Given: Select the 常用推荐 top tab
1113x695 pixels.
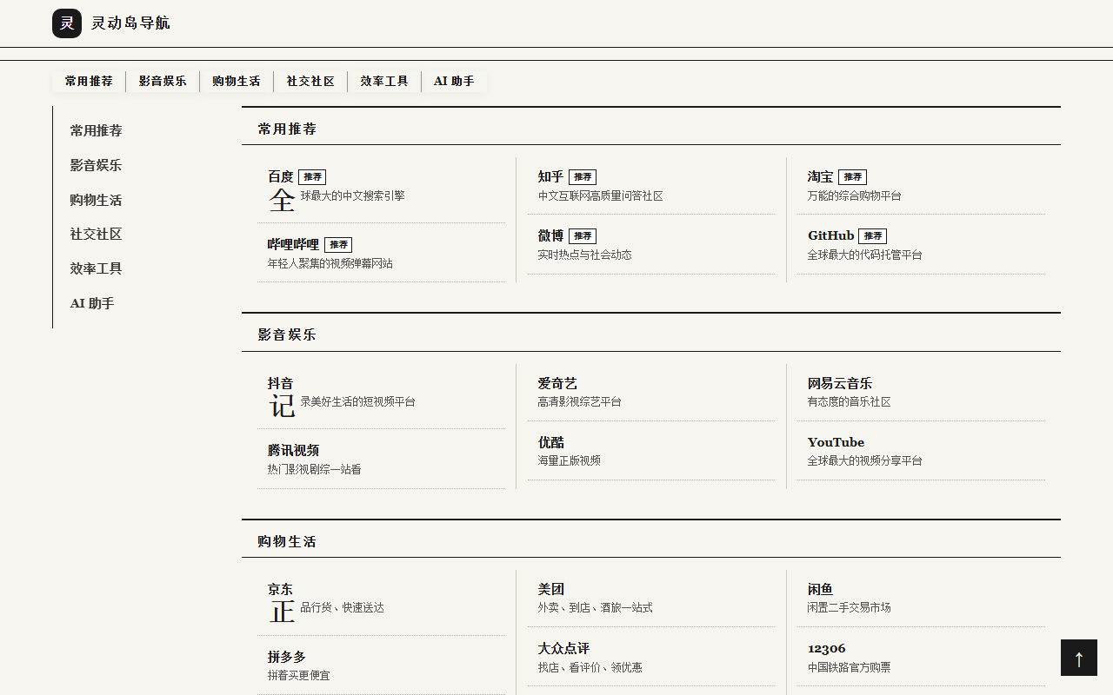Looking at the screenshot, I should tap(89, 82).
